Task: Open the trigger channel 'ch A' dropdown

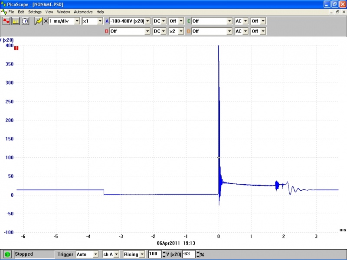Action: (117, 254)
